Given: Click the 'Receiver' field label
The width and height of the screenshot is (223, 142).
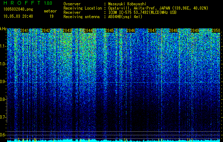Looking at the screenshot, I should click(72, 12).
